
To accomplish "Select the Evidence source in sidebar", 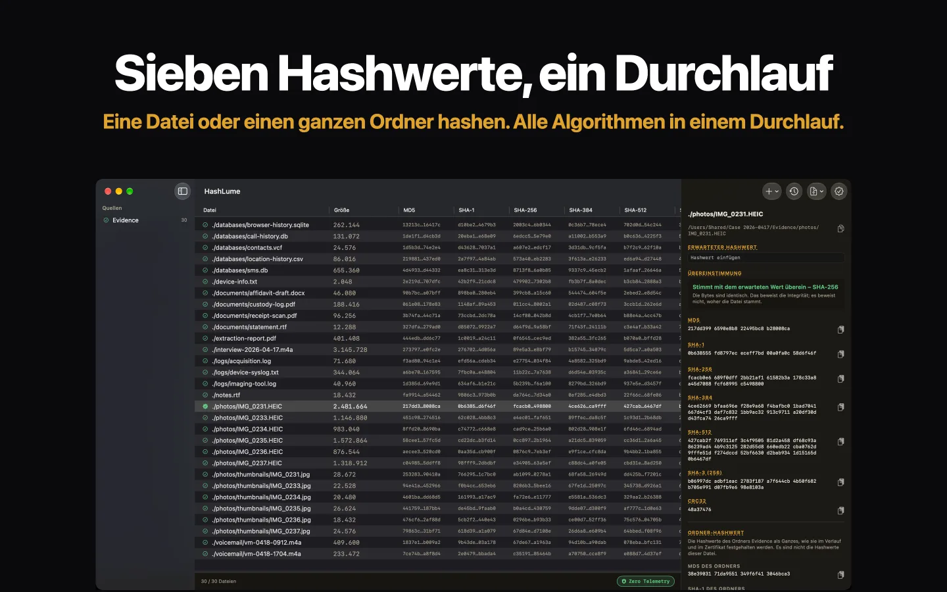I will point(145,220).
